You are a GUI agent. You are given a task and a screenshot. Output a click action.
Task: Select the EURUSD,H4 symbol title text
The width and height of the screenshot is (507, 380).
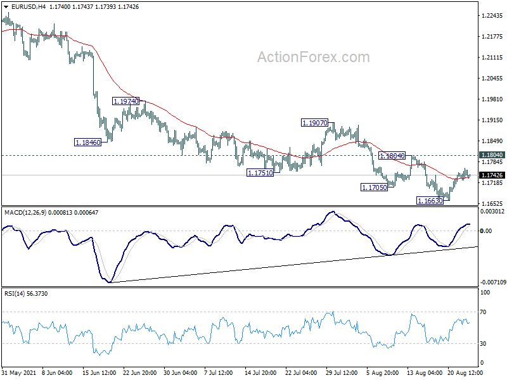[x=29, y=7]
